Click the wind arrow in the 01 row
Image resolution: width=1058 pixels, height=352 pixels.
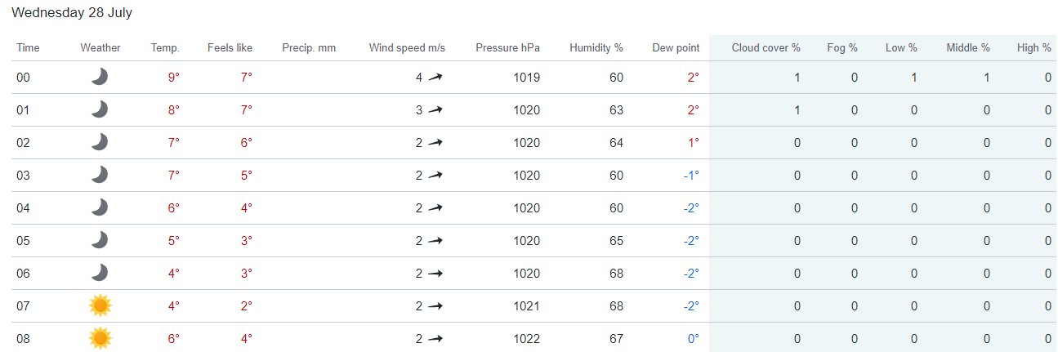(435, 110)
